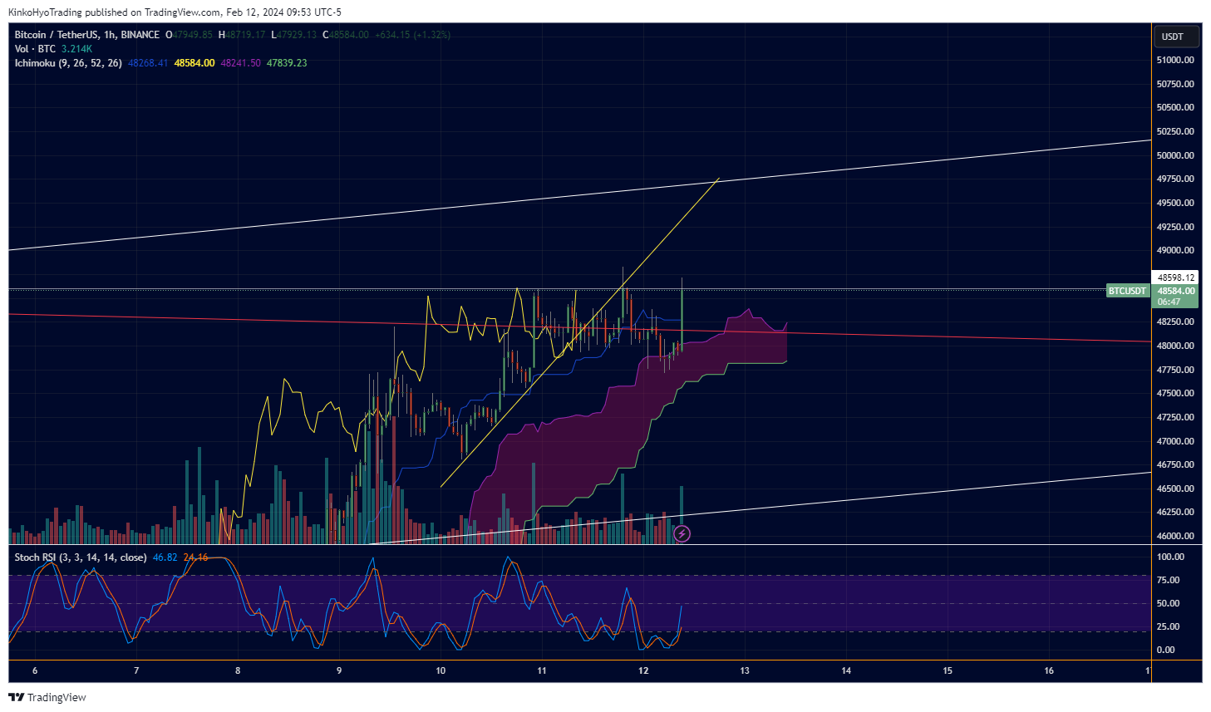Click date label 12 on time axis
Screen dimensions: 1211x712
point(643,670)
